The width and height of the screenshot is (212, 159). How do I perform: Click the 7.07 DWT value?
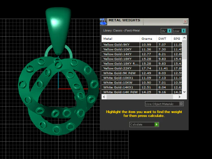point(162,45)
